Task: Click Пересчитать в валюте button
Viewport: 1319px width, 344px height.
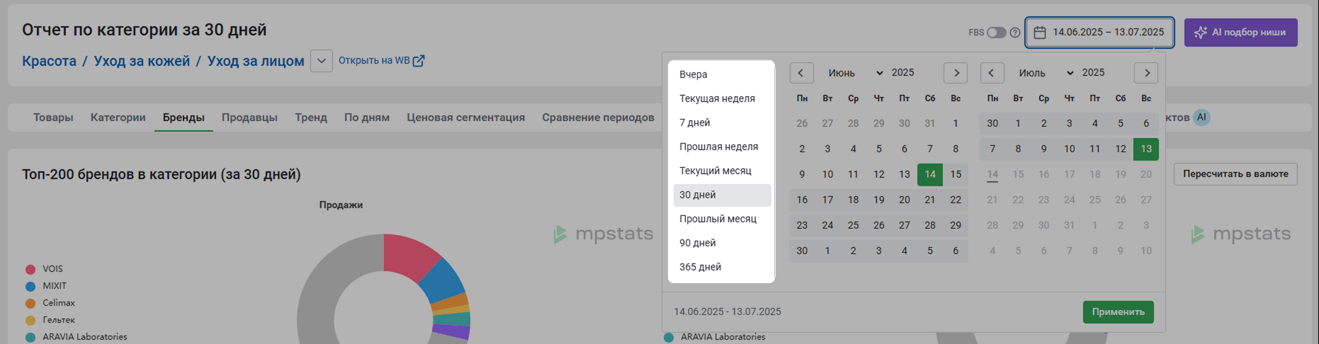Action: (1235, 174)
